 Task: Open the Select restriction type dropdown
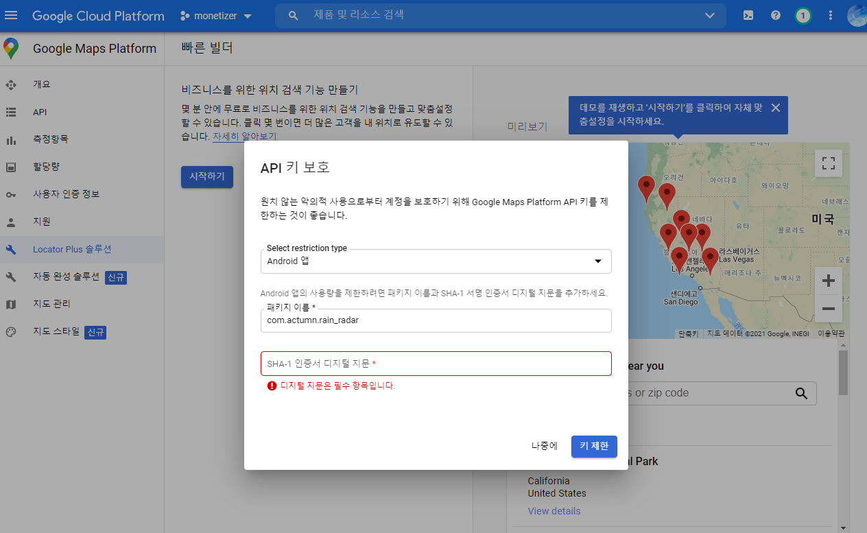click(436, 261)
